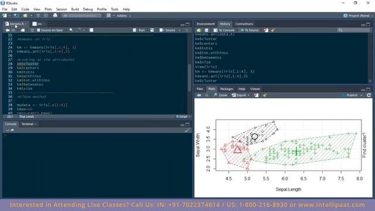375x211 pixels.
Task: Click the History search field
Action: pyautogui.click(x=353, y=30)
